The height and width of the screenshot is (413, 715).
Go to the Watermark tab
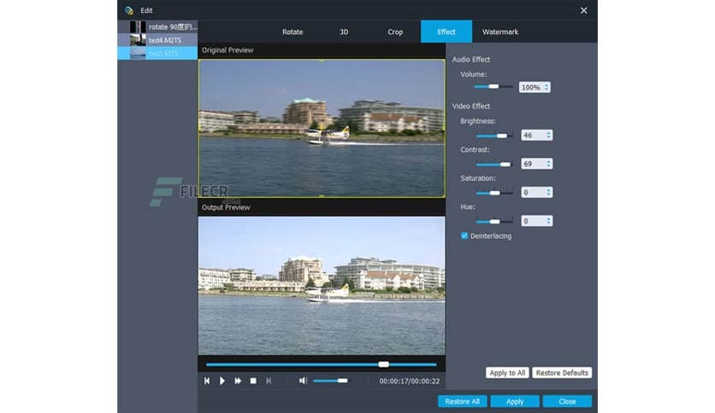point(500,32)
